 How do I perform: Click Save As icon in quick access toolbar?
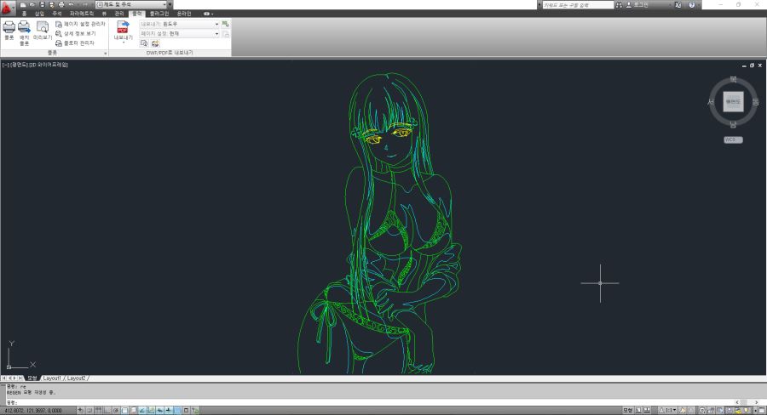tap(51, 5)
